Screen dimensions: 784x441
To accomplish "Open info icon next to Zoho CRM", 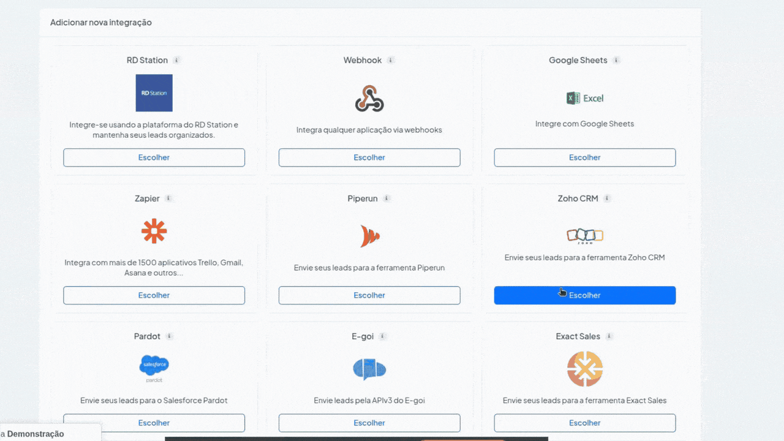I will point(607,198).
